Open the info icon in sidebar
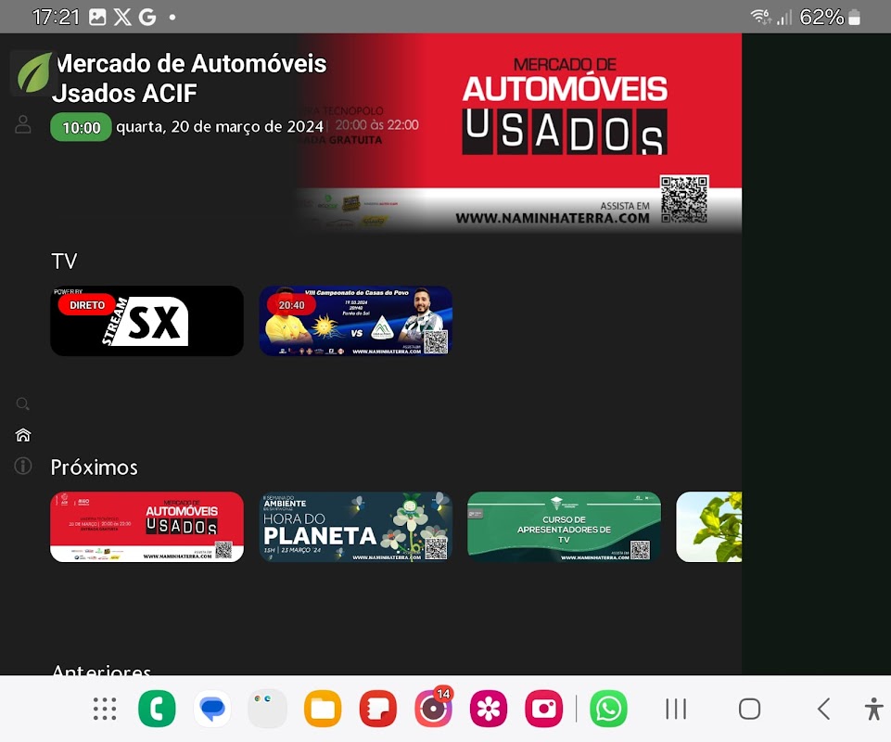Image resolution: width=891 pixels, height=742 pixels. click(x=23, y=467)
